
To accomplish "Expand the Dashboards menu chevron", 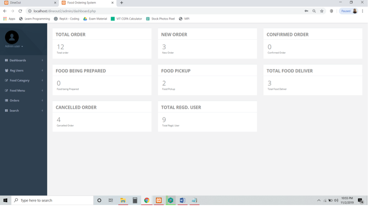I will tap(42, 60).
